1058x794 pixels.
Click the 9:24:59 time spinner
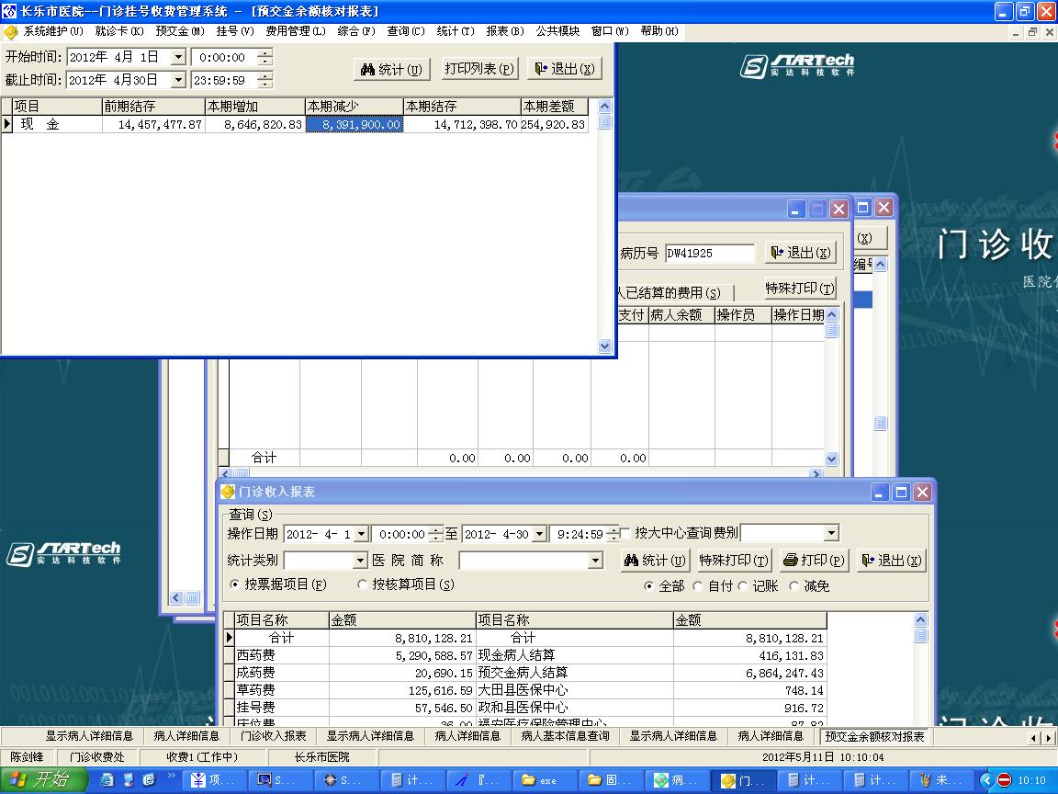(x=612, y=534)
